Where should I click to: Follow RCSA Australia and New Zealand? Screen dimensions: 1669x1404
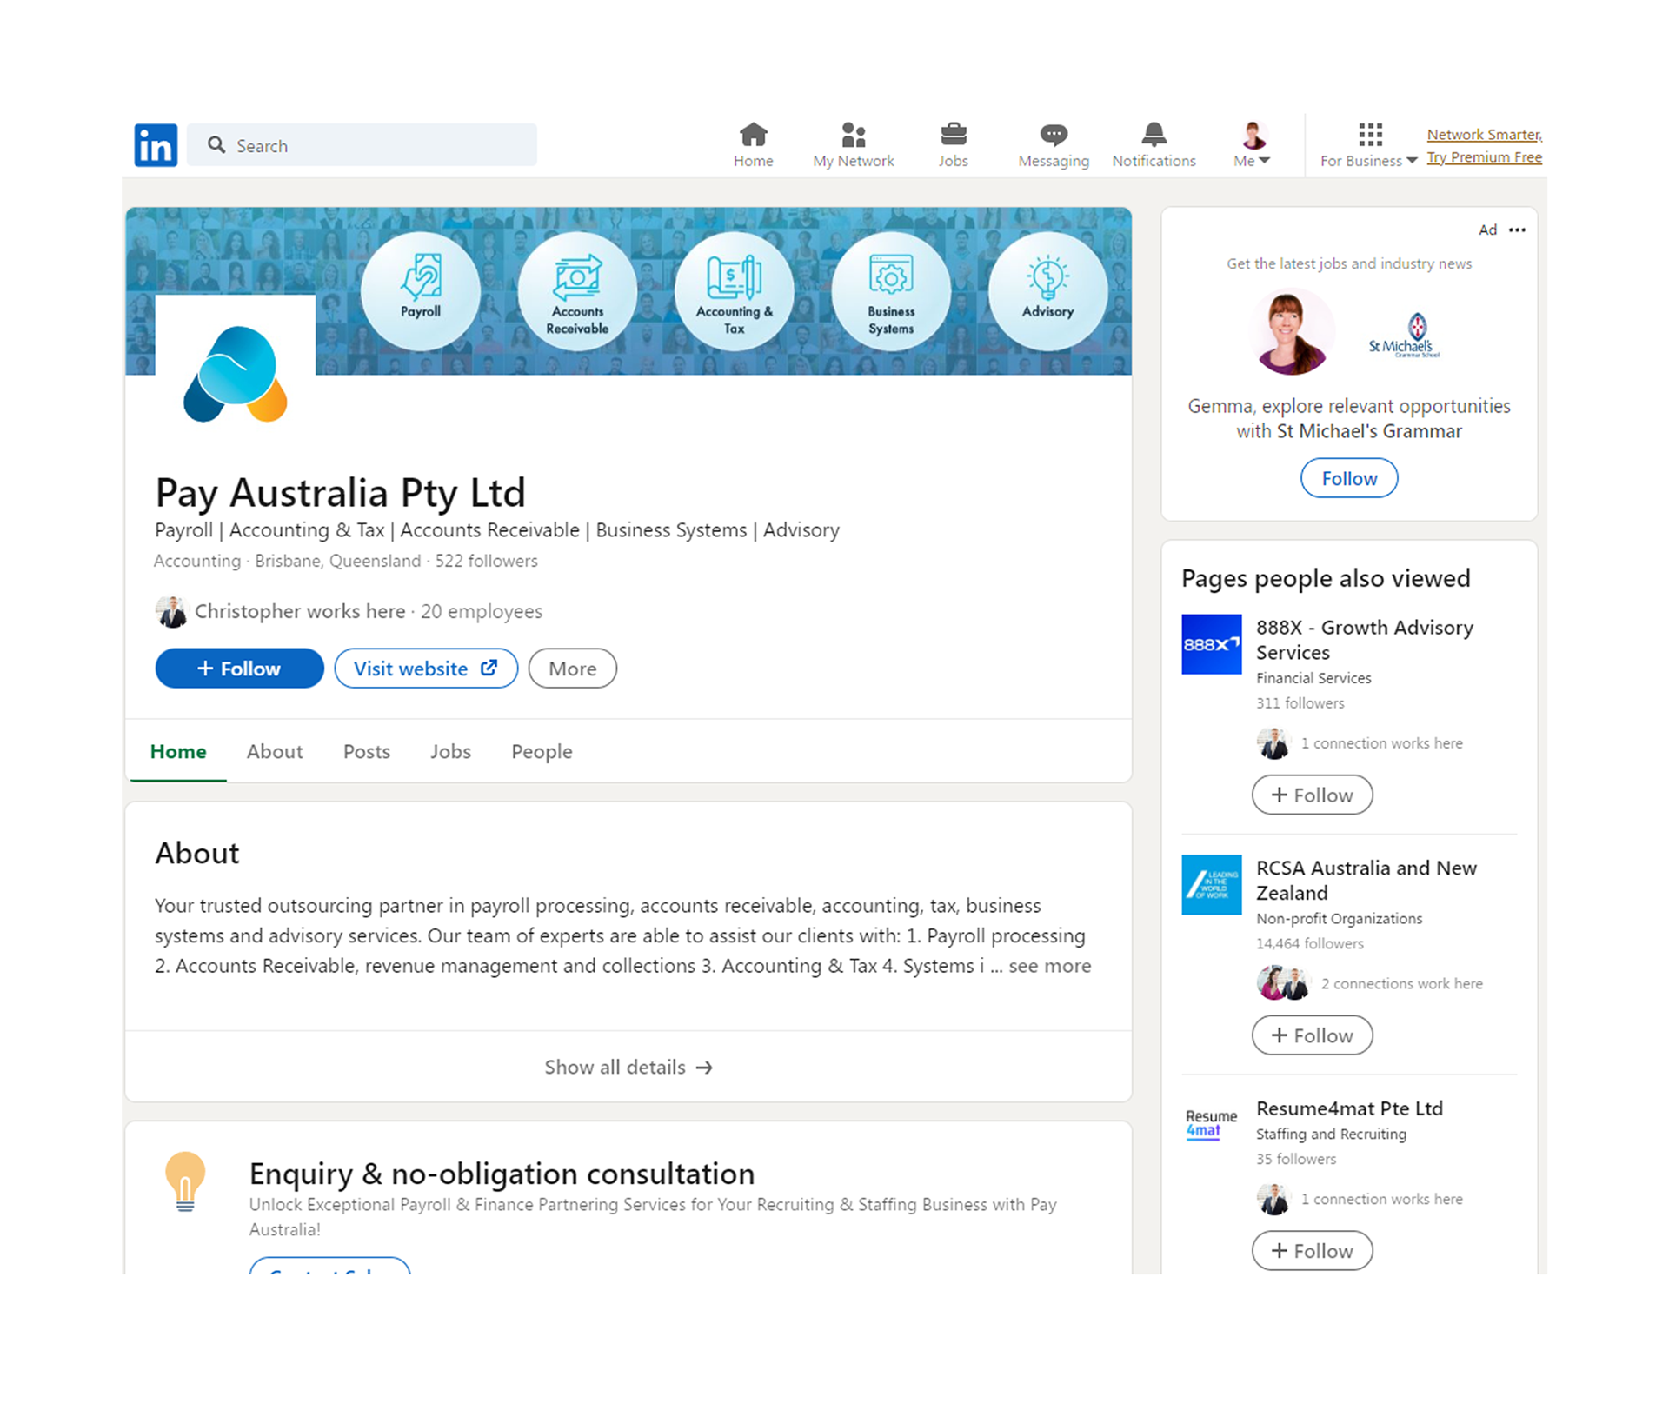(x=1312, y=1035)
